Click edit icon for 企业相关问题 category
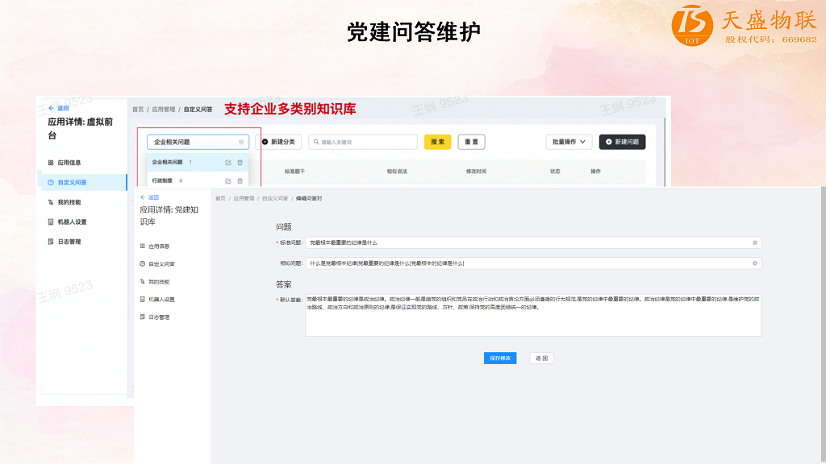826x464 pixels. pos(228,162)
